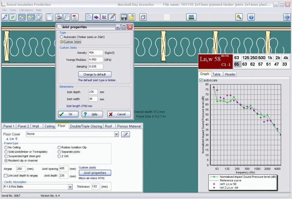Switch to the Ceiling tab
The height and width of the screenshot is (199, 292).
(50, 126)
